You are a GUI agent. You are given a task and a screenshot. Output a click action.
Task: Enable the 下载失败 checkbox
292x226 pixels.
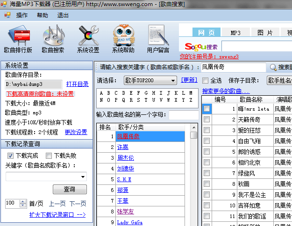click(x=49, y=155)
